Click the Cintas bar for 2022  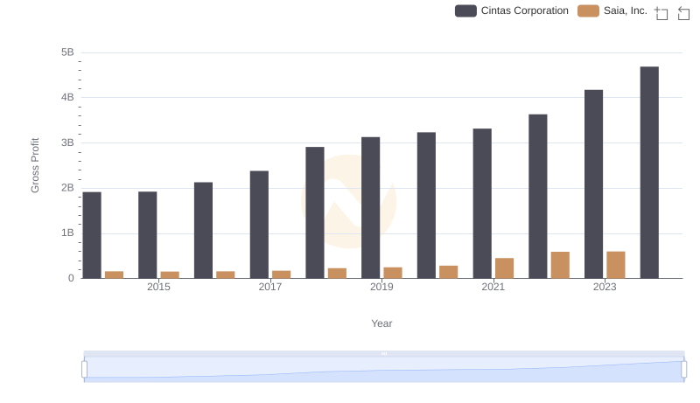click(537, 196)
